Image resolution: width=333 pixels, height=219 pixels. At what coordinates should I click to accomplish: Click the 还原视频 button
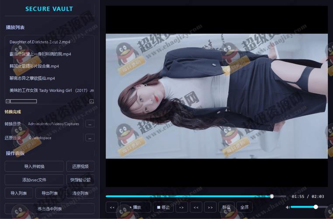tap(80, 166)
